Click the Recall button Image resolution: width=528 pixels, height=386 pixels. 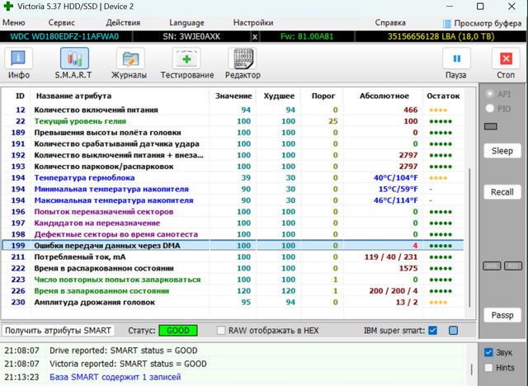tap(502, 192)
